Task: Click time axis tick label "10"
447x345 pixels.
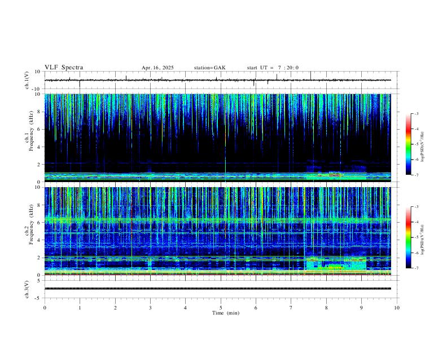Action: click(x=397, y=308)
